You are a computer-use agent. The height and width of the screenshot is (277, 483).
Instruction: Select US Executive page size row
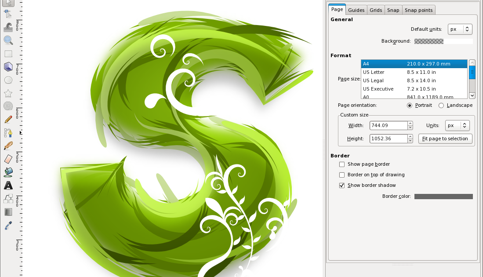pos(414,89)
